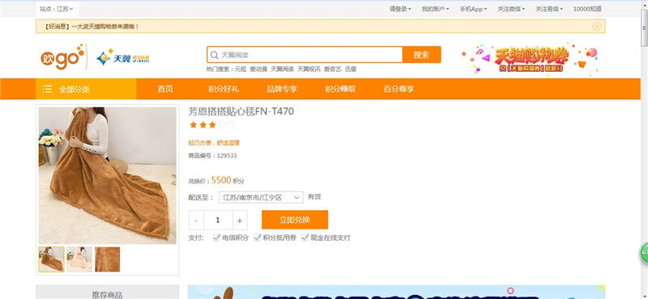Click the product star rating
Viewport: 648px width, 299px height.
pos(212,124)
